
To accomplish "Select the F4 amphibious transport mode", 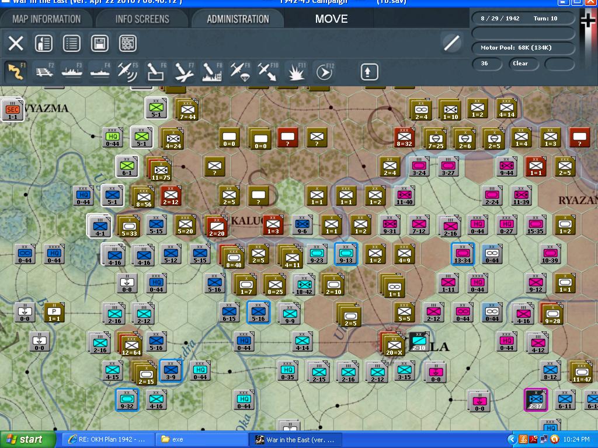I will [100, 72].
